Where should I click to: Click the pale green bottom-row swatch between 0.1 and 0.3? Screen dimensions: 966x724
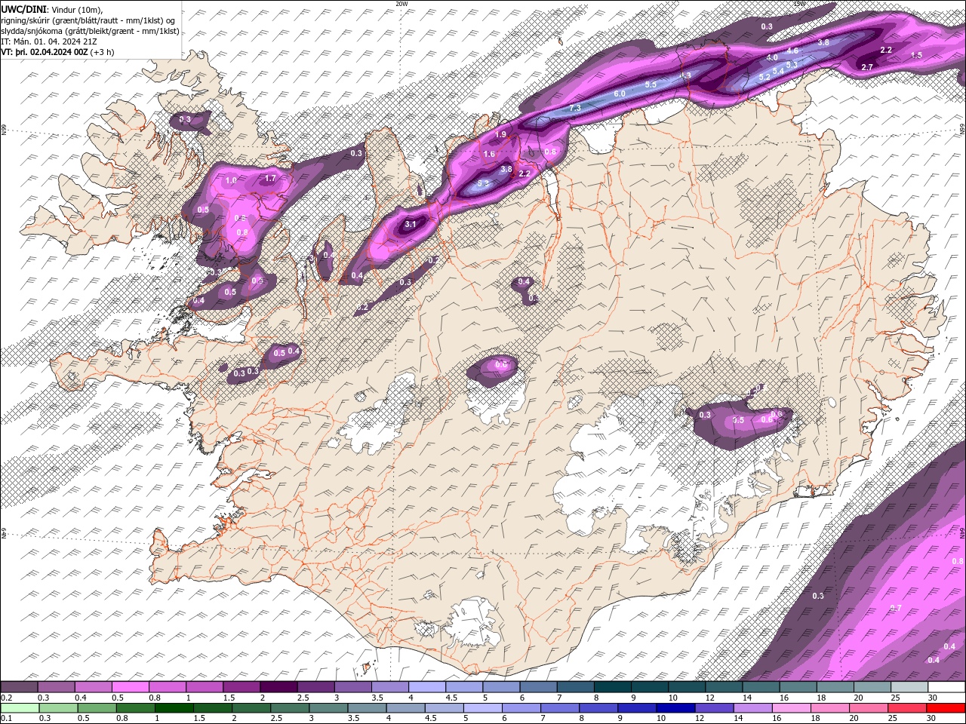20,708
